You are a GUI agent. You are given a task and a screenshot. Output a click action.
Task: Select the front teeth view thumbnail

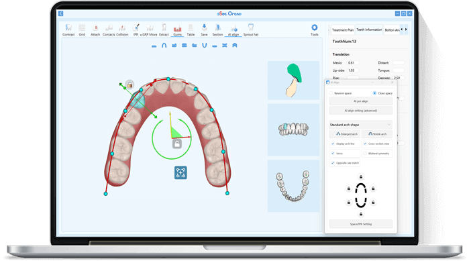coord(293,129)
